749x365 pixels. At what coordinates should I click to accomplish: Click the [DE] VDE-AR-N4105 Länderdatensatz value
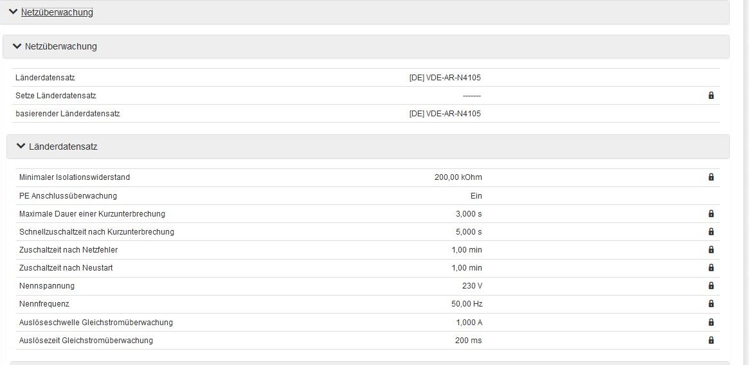click(445, 78)
